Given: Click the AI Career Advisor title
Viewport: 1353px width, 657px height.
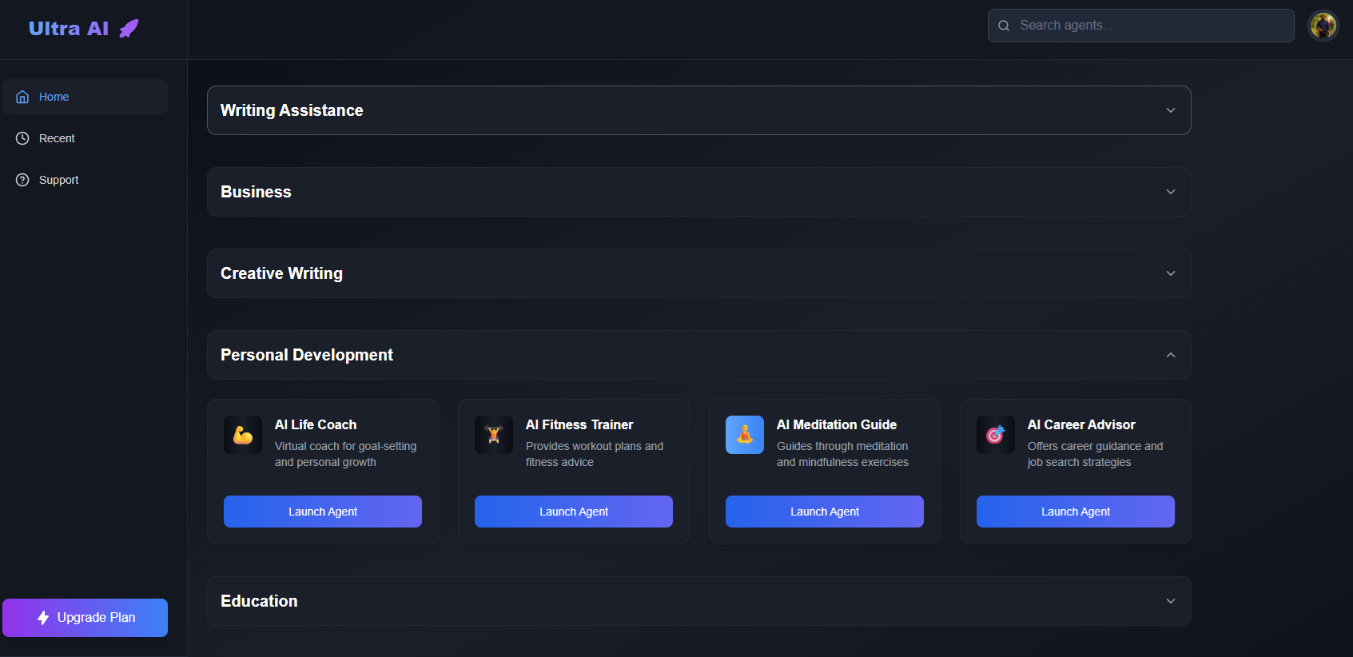Looking at the screenshot, I should [x=1081, y=424].
